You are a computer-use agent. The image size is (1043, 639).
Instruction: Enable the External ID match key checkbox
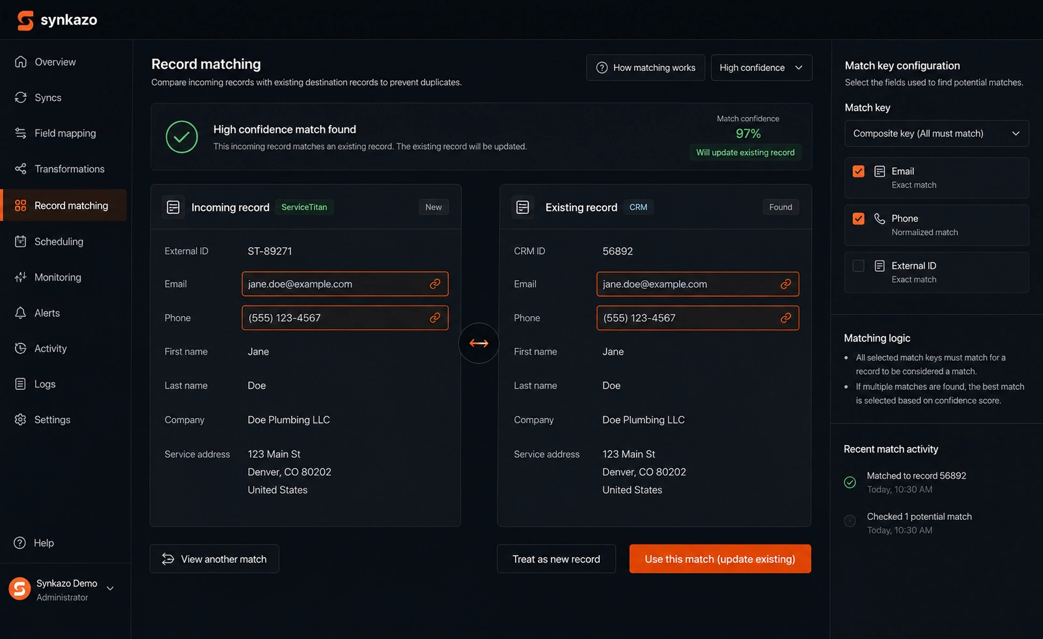click(859, 265)
